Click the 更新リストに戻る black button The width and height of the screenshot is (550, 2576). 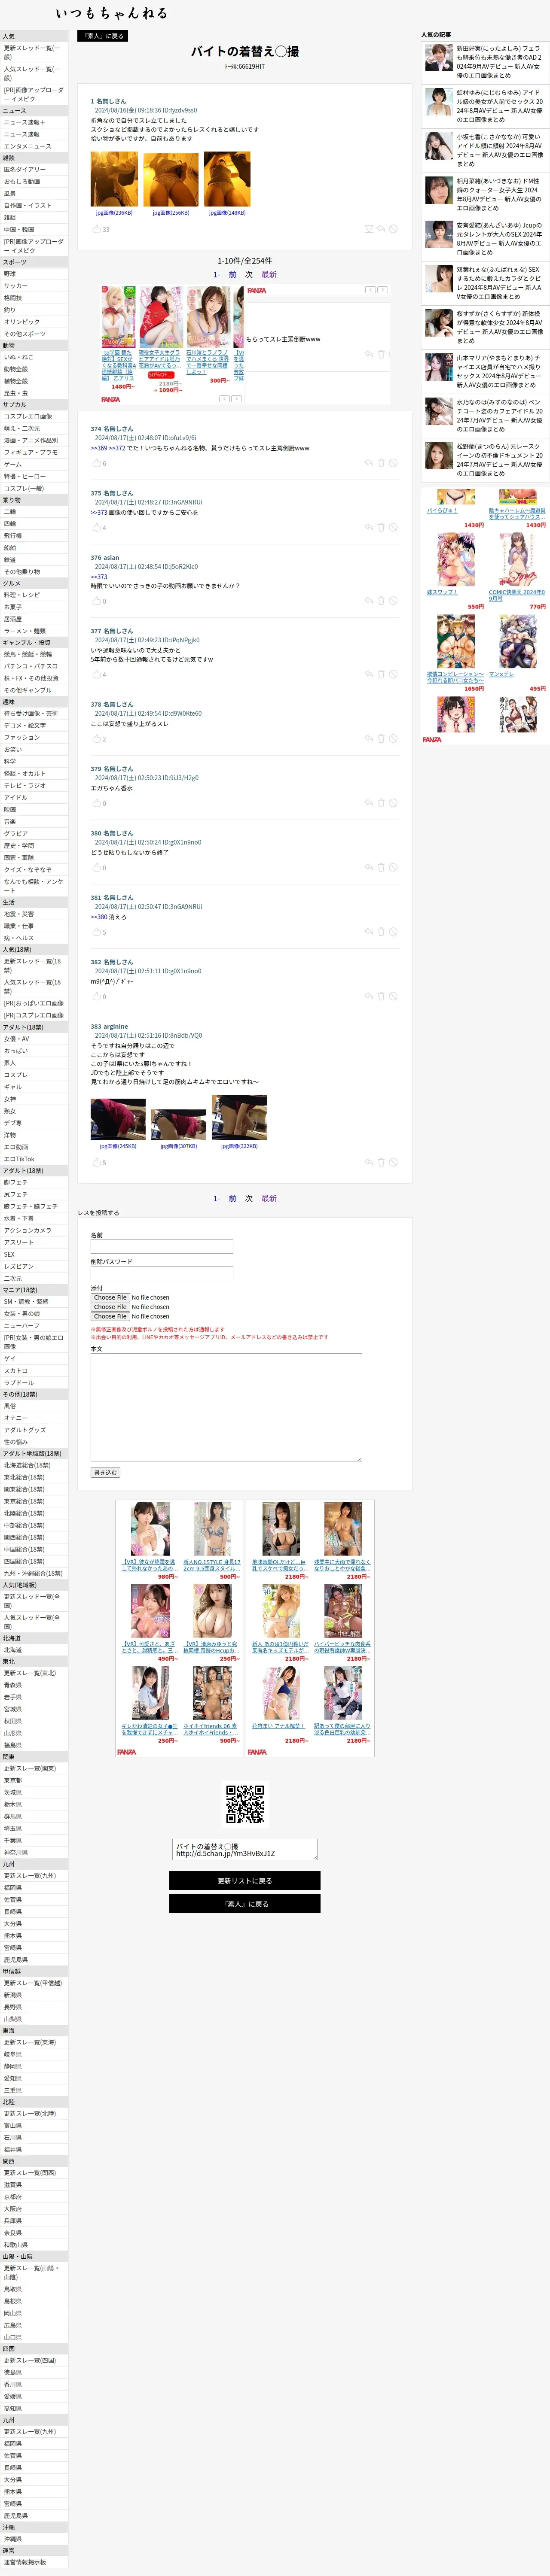(x=245, y=1881)
